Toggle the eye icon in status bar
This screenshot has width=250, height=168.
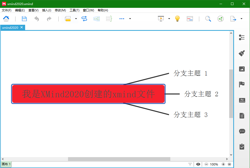point(198,164)
